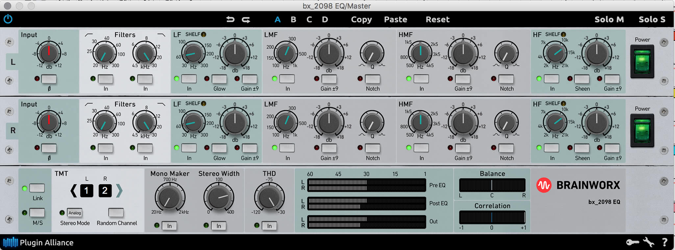Select settings bank D

pyautogui.click(x=325, y=19)
